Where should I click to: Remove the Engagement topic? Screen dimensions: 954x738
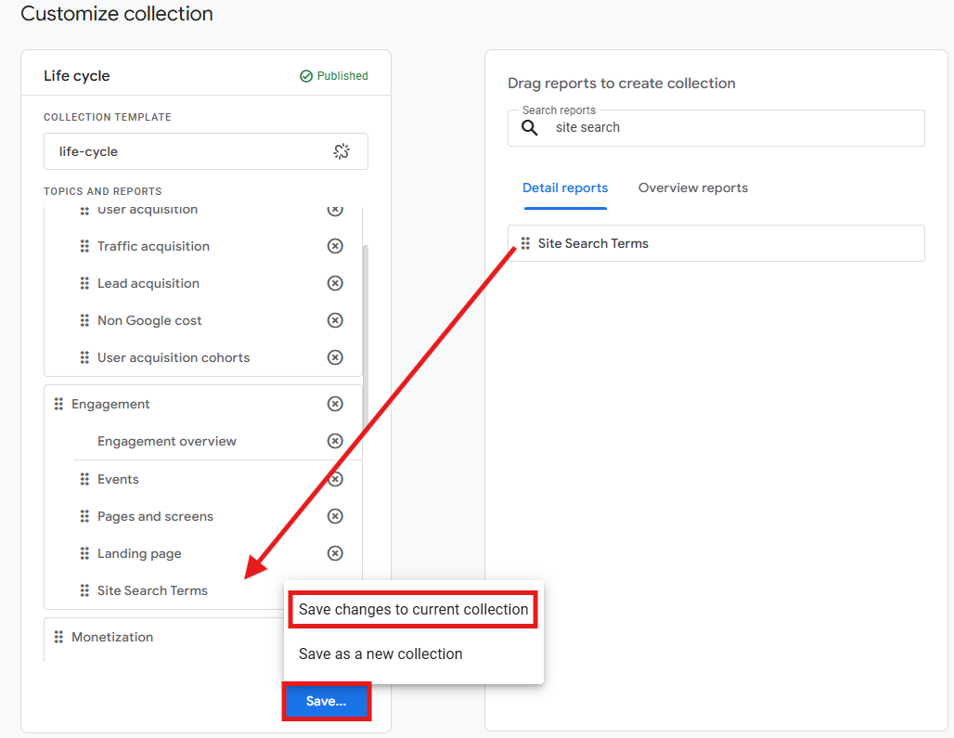tap(335, 404)
